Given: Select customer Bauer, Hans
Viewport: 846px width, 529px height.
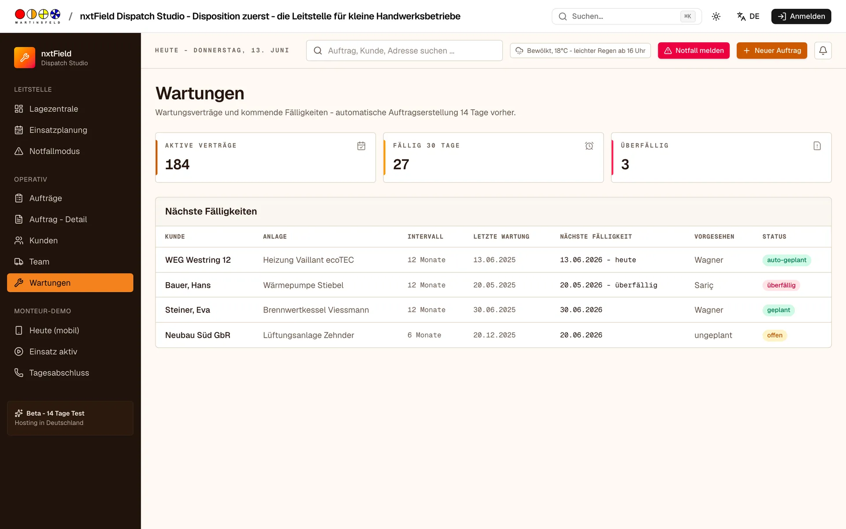Looking at the screenshot, I should click(x=188, y=285).
